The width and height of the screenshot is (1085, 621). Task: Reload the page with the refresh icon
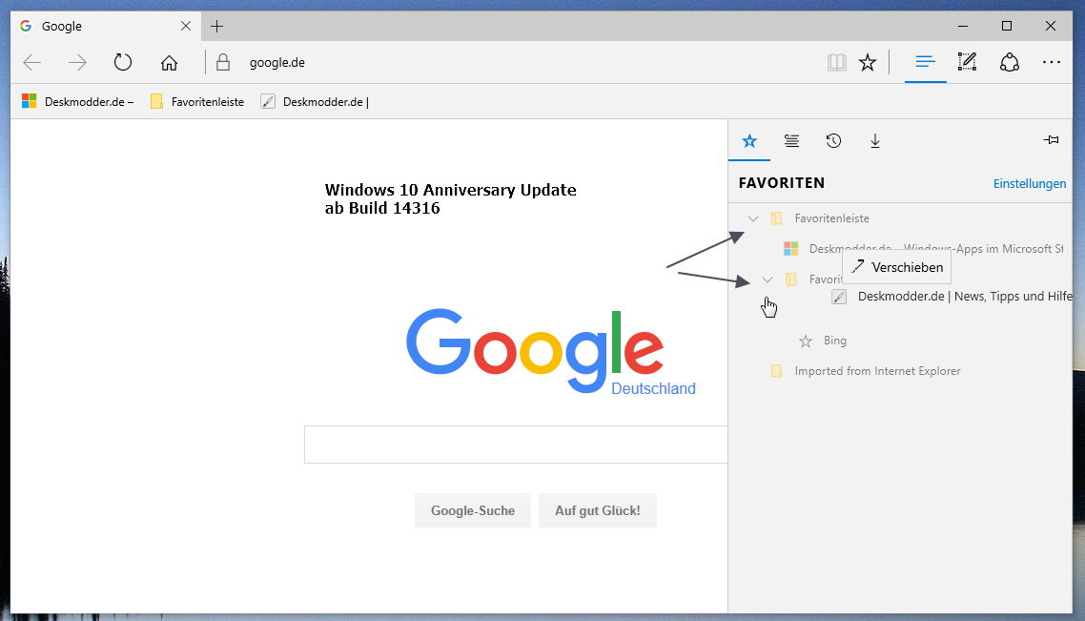122,62
